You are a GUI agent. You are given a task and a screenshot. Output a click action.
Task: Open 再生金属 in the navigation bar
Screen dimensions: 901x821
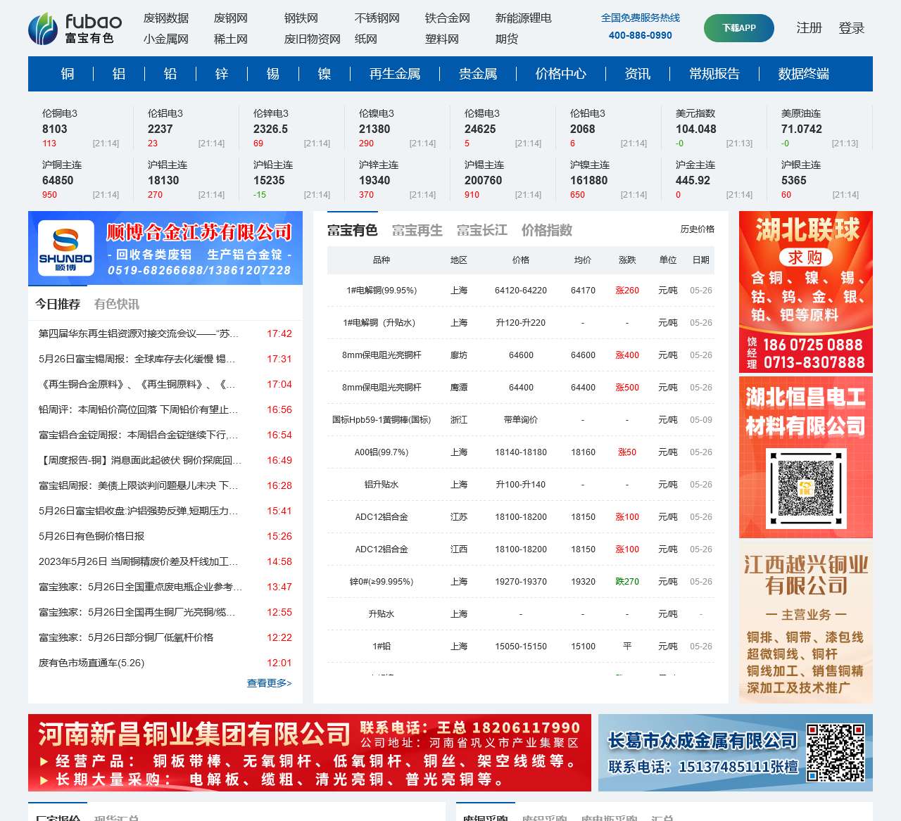point(395,74)
